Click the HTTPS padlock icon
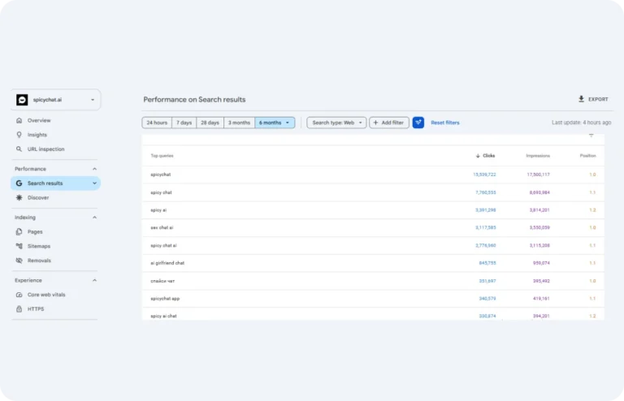The width and height of the screenshot is (624, 401). tap(19, 308)
